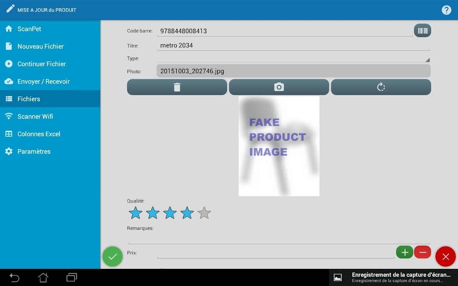This screenshot has width=458, height=286.
Task: Tap the barcode scan icon
Action: [423, 31]
